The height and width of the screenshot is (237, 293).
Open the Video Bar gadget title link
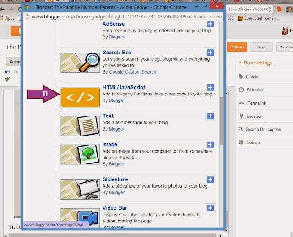(115, 208)
